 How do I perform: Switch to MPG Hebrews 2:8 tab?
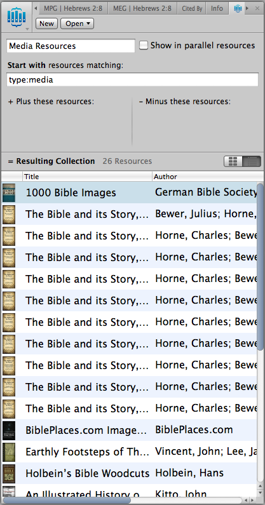[74, 8]
